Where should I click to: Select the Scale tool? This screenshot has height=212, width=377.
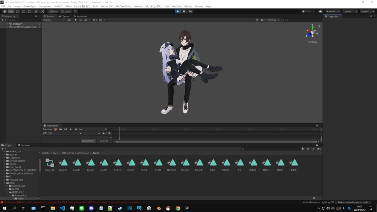23,11
